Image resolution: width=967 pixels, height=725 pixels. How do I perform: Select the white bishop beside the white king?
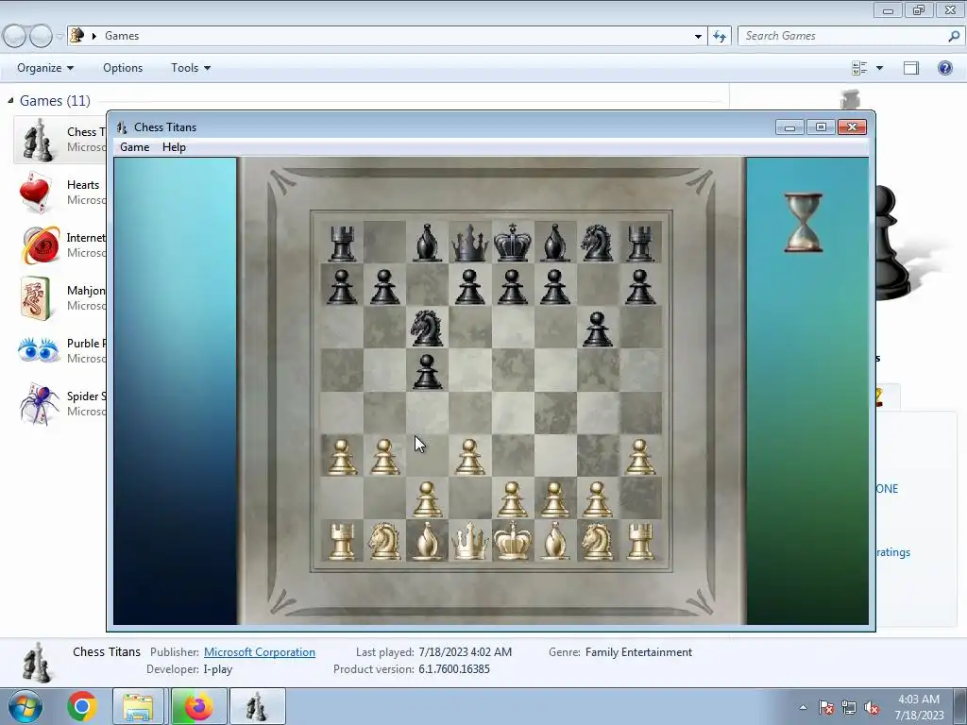(555, 541)
